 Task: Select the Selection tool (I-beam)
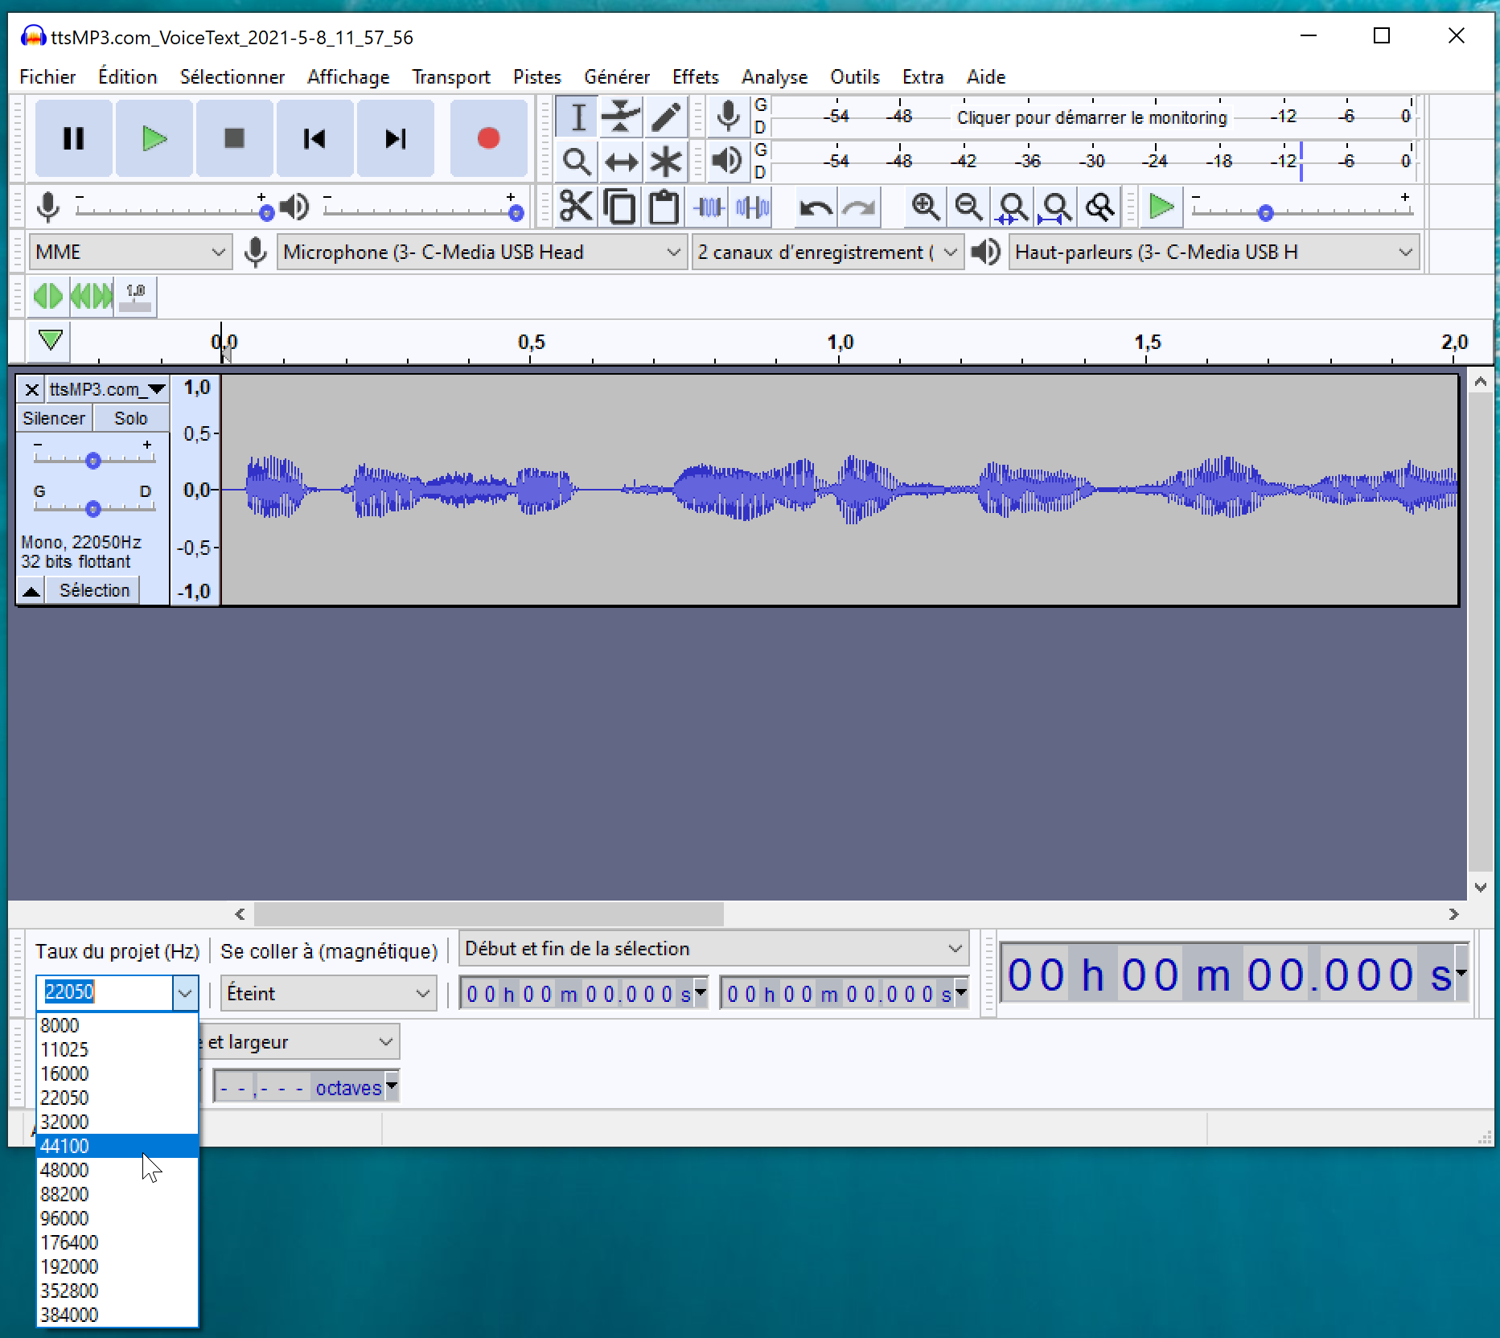(x=576, y=116)
